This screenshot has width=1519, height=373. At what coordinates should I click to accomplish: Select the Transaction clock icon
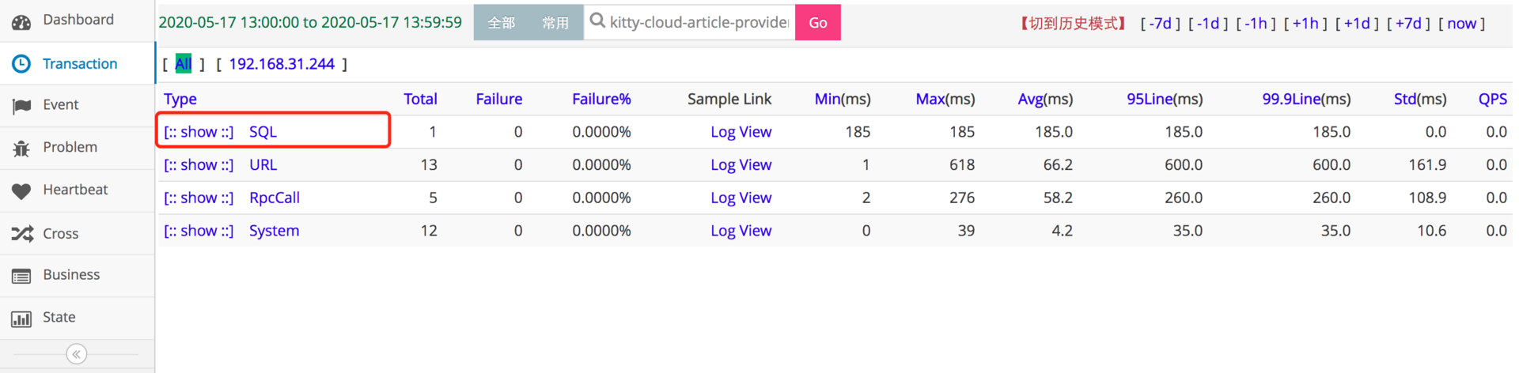pyautogui.click(x=21, y=64)
